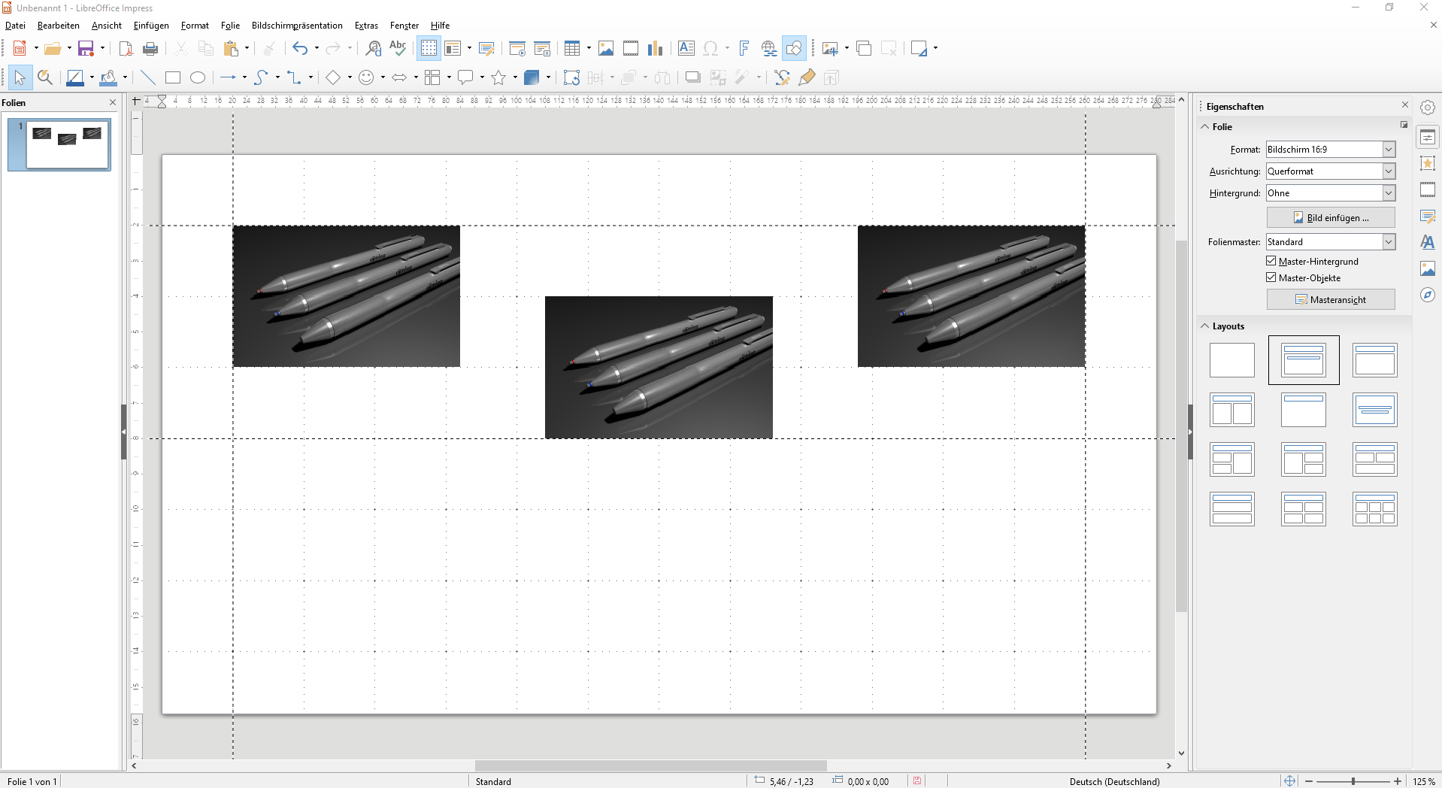Select the centered text layout
Viewport: 1442px width, 788px height.
click(1375, 410)
